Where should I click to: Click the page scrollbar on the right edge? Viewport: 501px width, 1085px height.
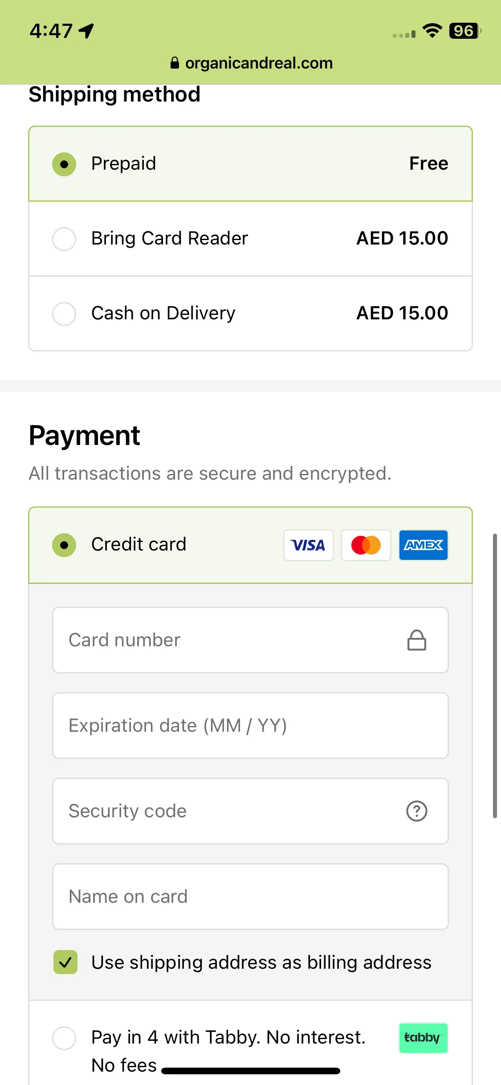[494, 676]
